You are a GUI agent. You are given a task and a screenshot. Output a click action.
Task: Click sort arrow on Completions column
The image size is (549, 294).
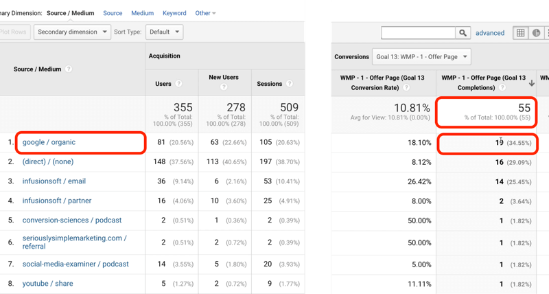click(531, 83)
